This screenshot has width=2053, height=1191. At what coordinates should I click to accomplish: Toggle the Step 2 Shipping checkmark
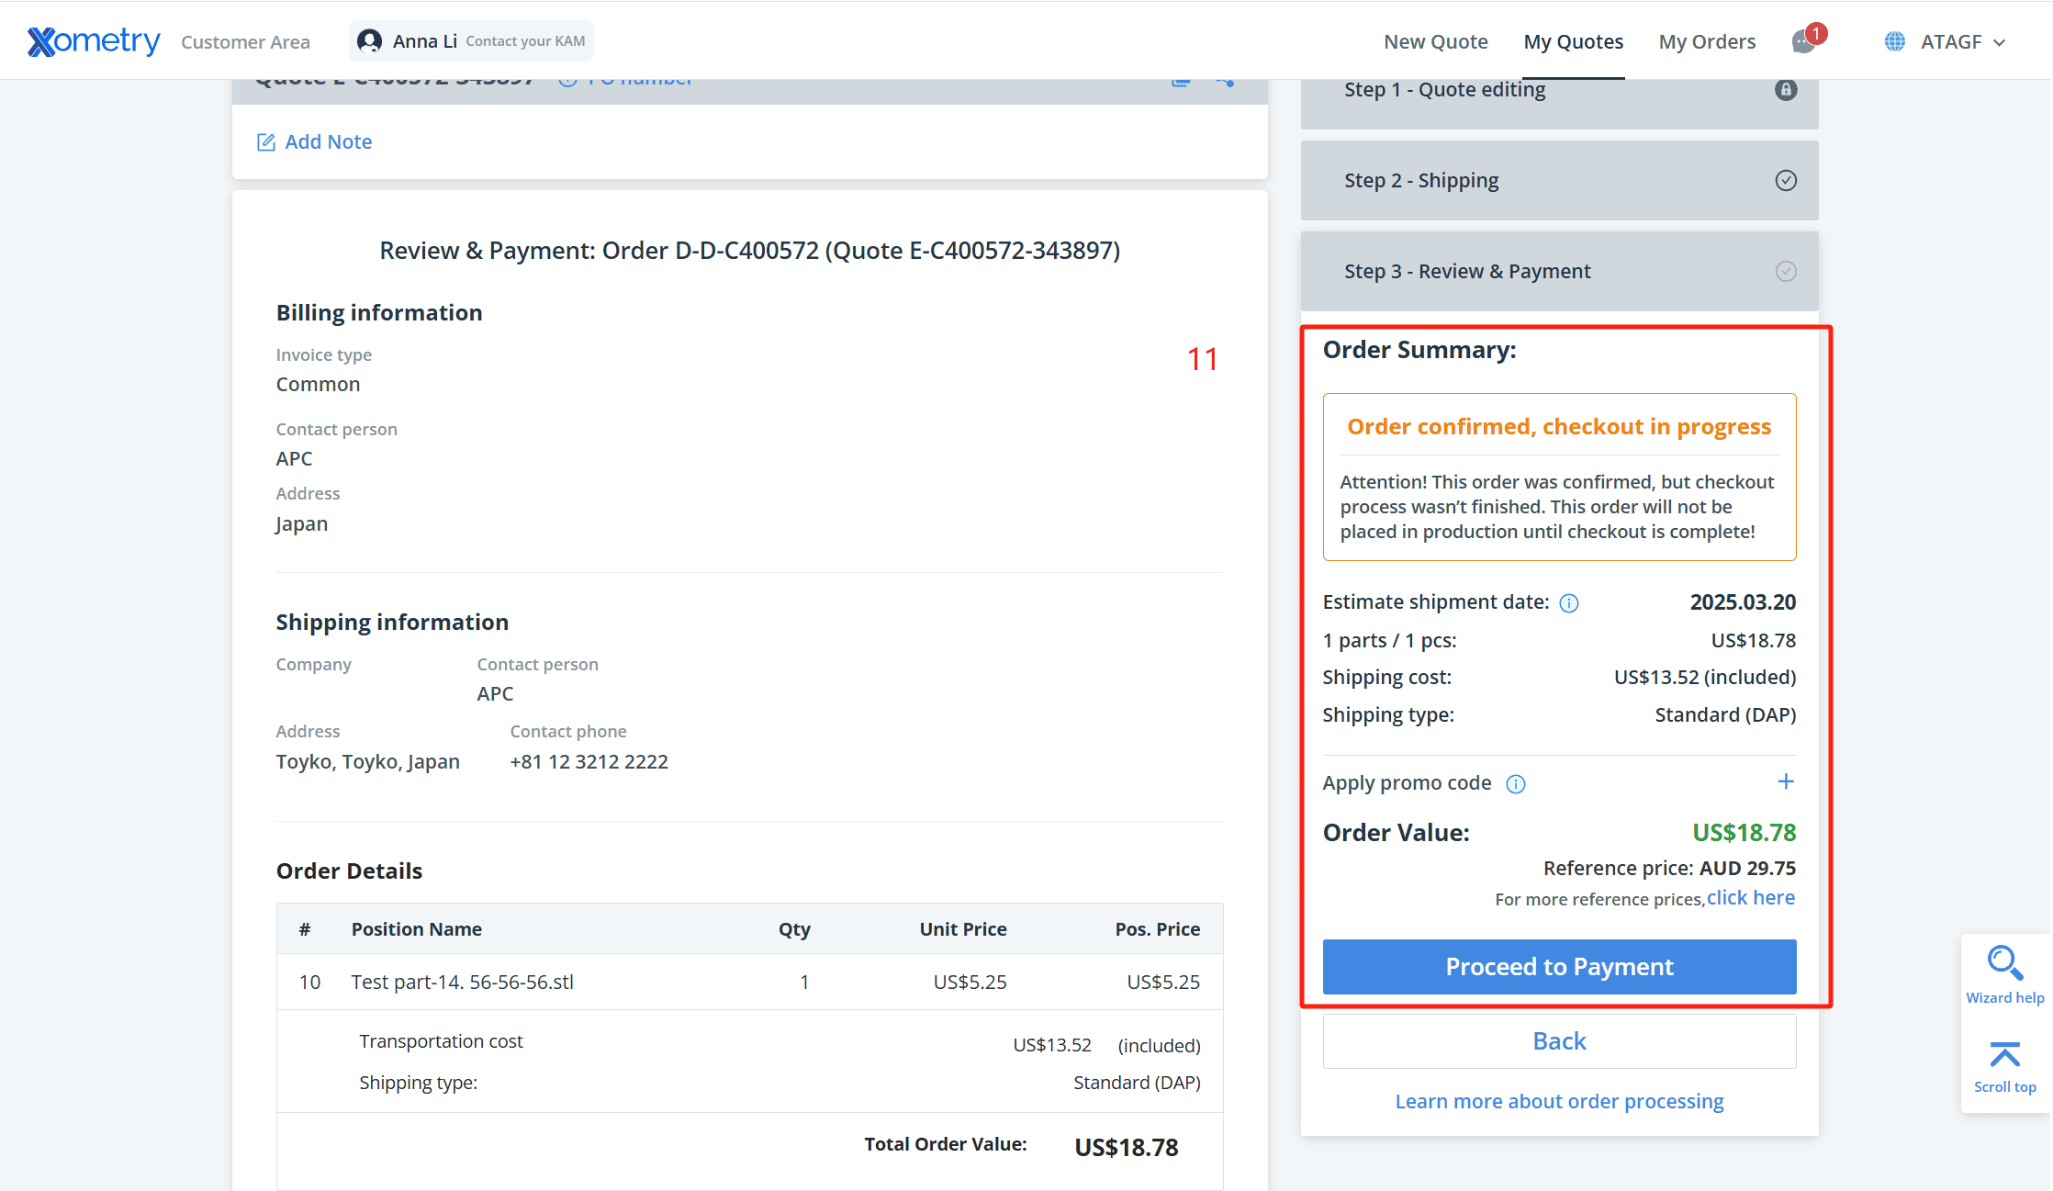1786,181
